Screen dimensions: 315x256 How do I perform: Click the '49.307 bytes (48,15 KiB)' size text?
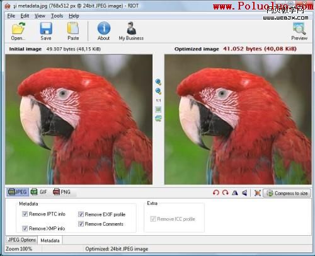74,49
